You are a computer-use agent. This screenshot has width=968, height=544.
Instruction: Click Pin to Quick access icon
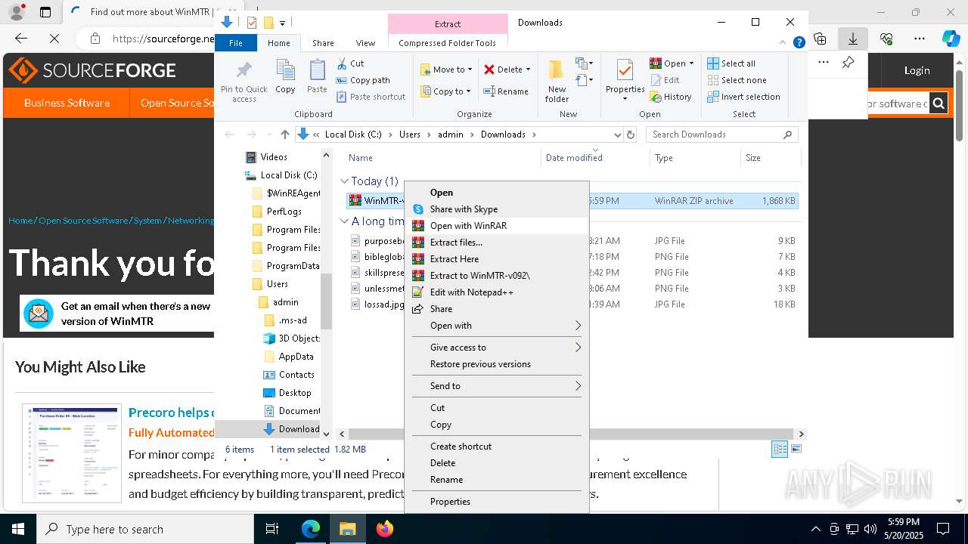click(x=244, y=71)
